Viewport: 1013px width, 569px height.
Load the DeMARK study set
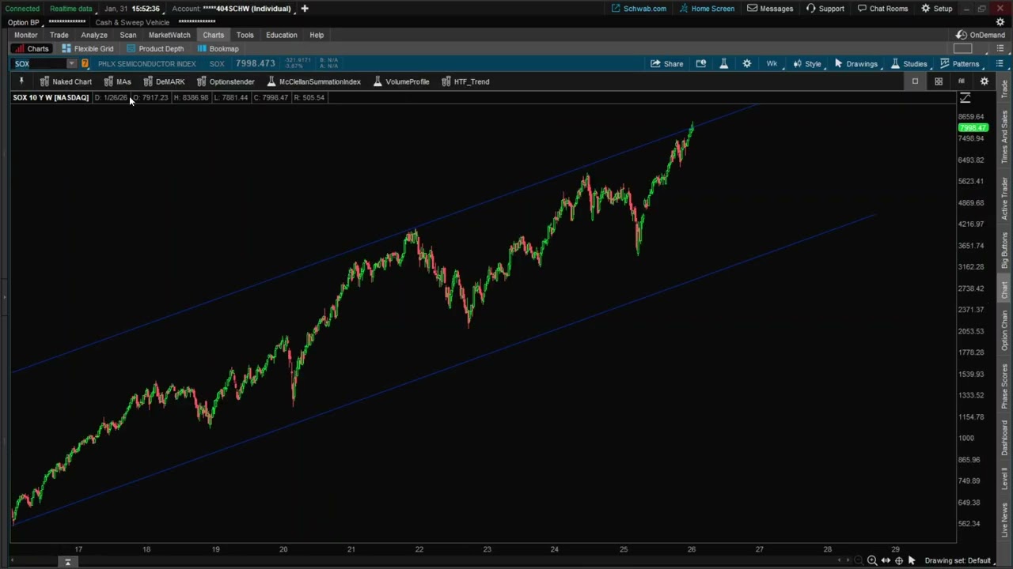[164, 81]
